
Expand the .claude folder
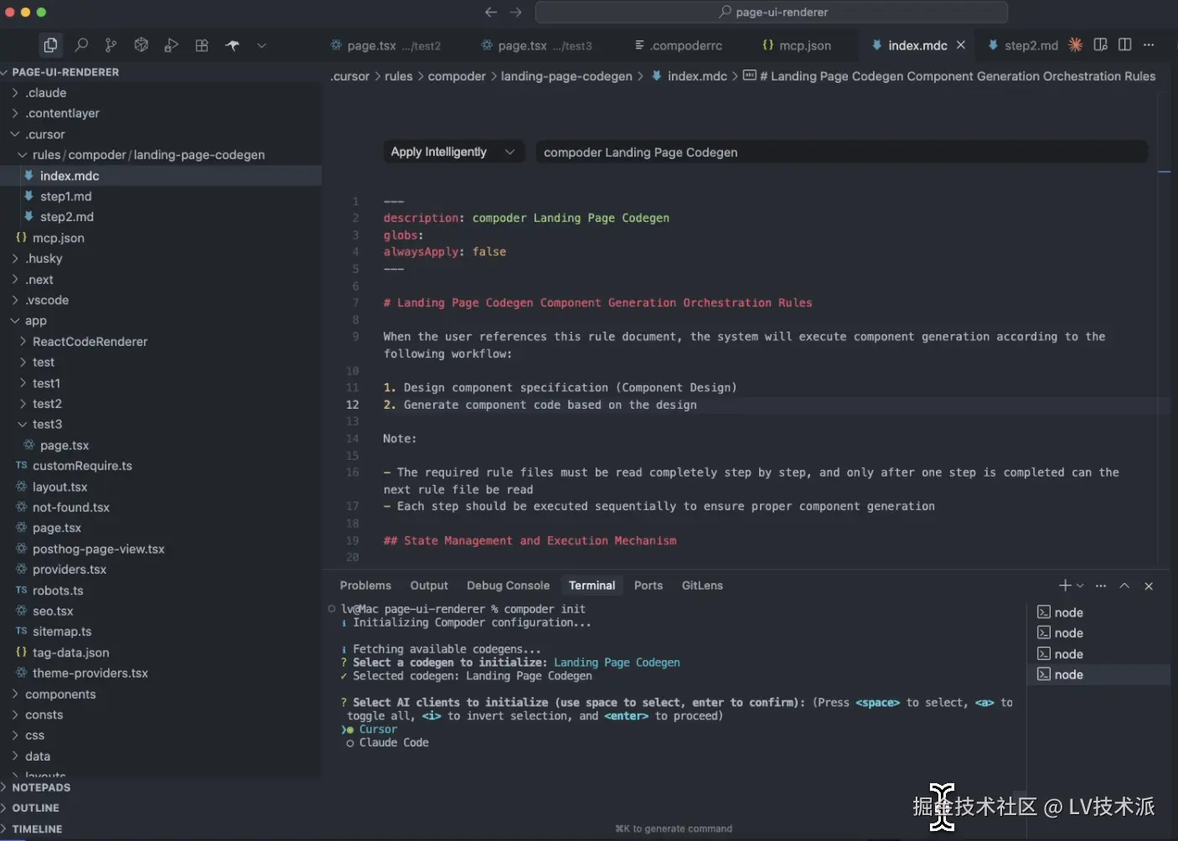pos(161,93)
